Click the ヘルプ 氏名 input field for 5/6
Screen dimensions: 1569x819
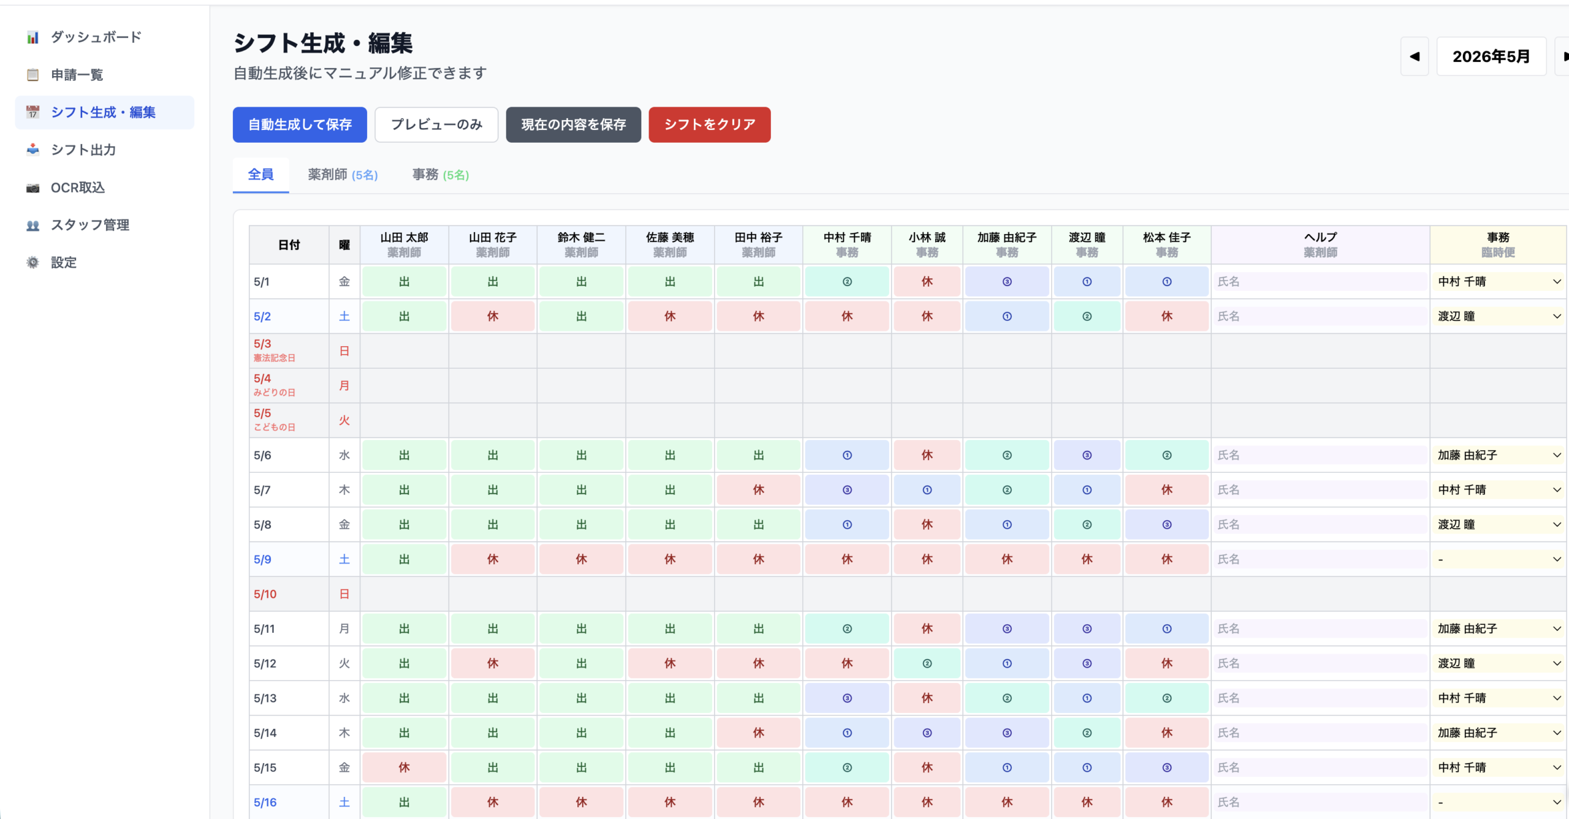coord(1320,455)
